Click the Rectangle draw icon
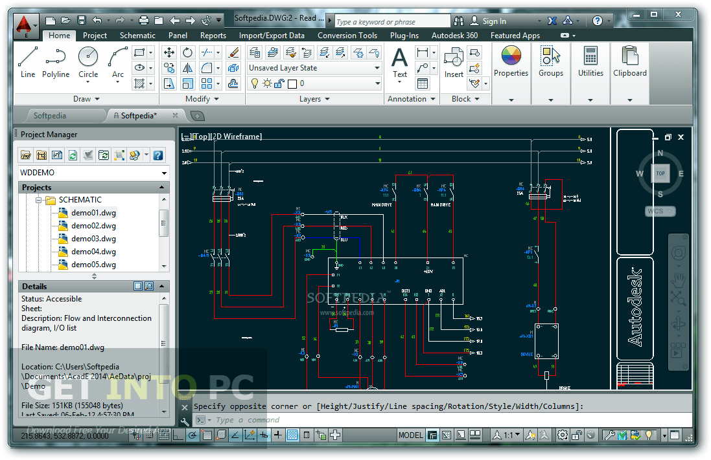711x460 pixels. 139,52
